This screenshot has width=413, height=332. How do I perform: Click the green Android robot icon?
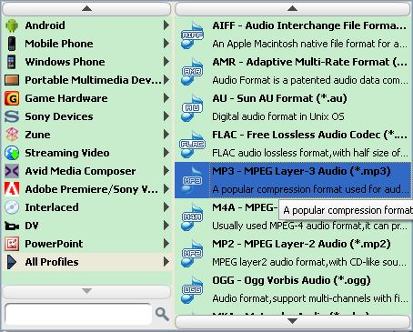[12, 25]
